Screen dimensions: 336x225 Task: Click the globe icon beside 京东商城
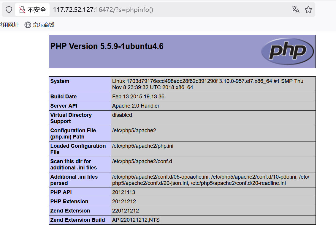pos(28,25)
